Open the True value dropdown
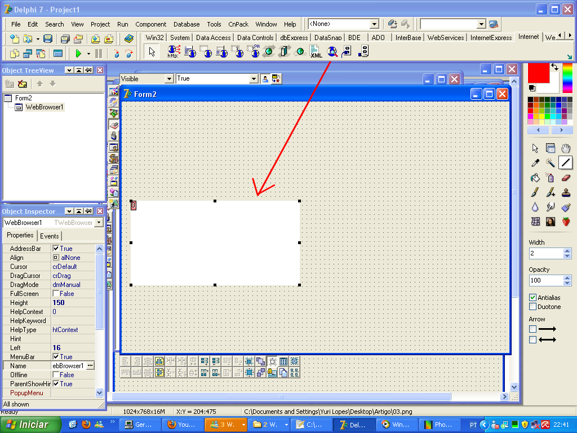This screenshot has height=433, width=577. click(254, 78)
